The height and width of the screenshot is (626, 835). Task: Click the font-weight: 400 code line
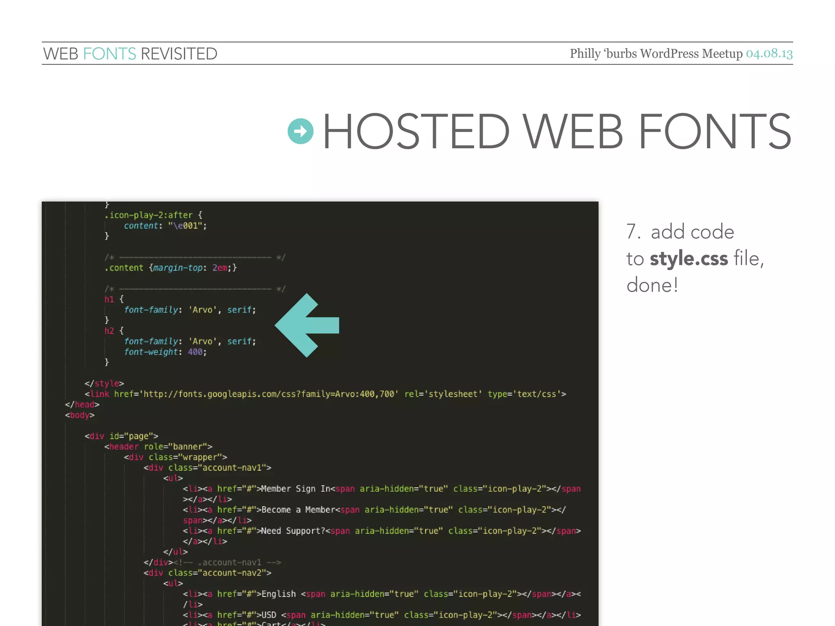[x=165, y=352]
